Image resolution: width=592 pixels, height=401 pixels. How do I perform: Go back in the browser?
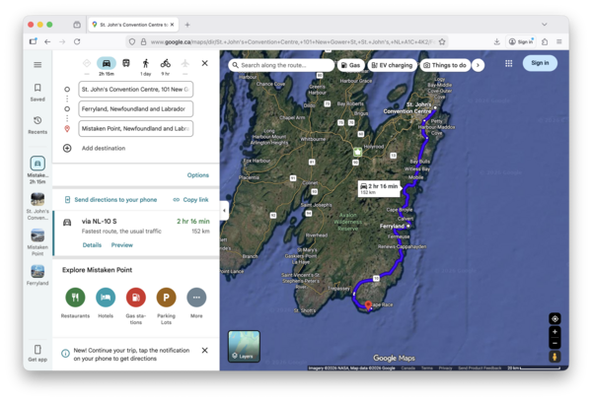47,41
